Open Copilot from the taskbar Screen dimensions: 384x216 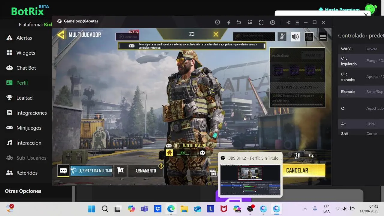coord(131,209)
